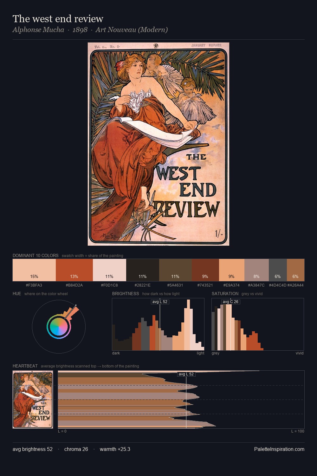The image size is (317, 476).
Task: Click the 'L = 100' heartbeat axis label
Action: click(x=298, y=431)
